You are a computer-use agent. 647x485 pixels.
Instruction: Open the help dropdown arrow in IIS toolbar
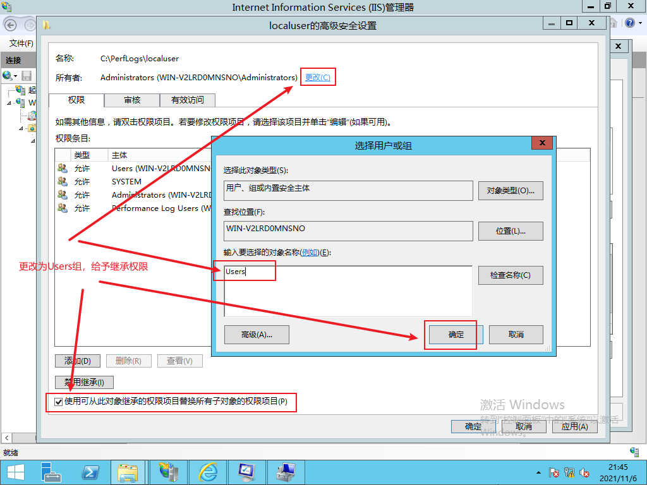pyautogui.click(x=641, y=23)
